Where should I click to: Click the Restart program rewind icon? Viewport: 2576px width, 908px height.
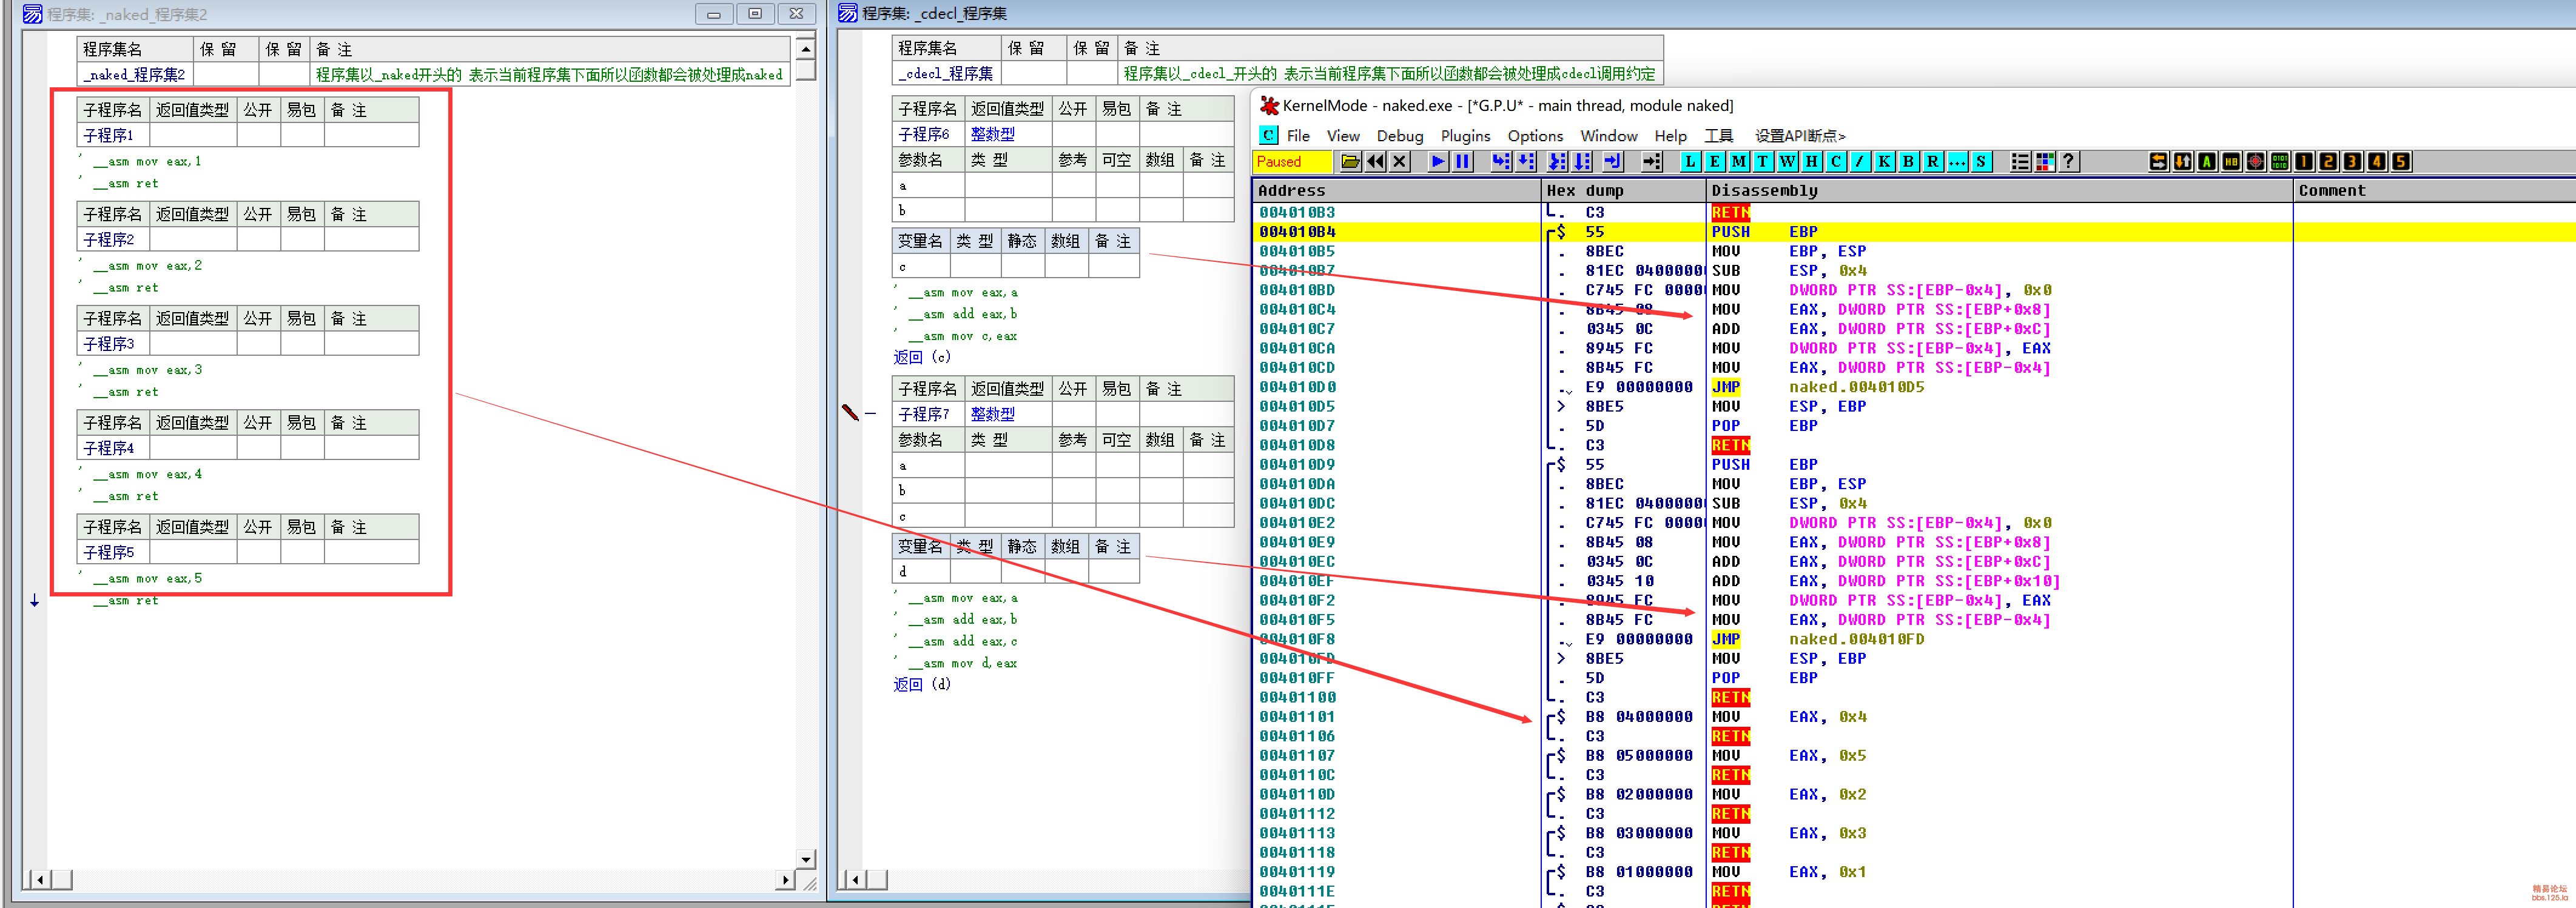coord(1375,162)
